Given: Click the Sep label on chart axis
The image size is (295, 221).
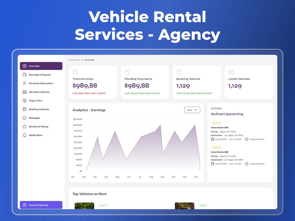Looking at the screenshot, I should coord(162,177).
